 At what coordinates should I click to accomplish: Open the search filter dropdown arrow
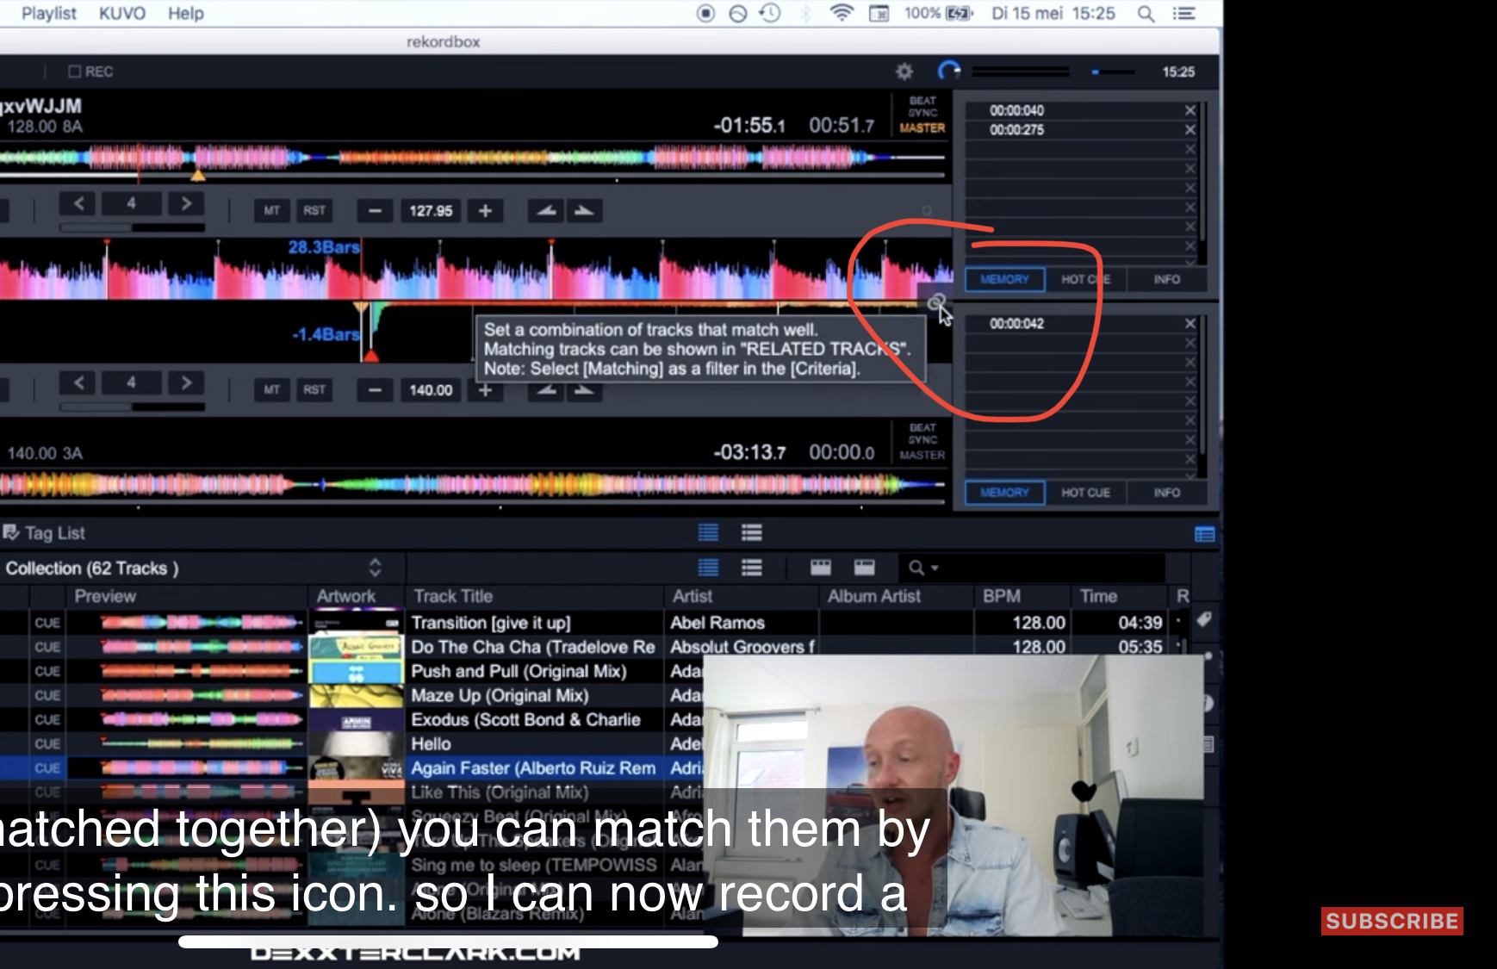coord(935,568)
